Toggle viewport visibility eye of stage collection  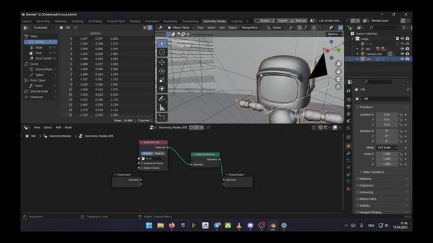[403, 39]
